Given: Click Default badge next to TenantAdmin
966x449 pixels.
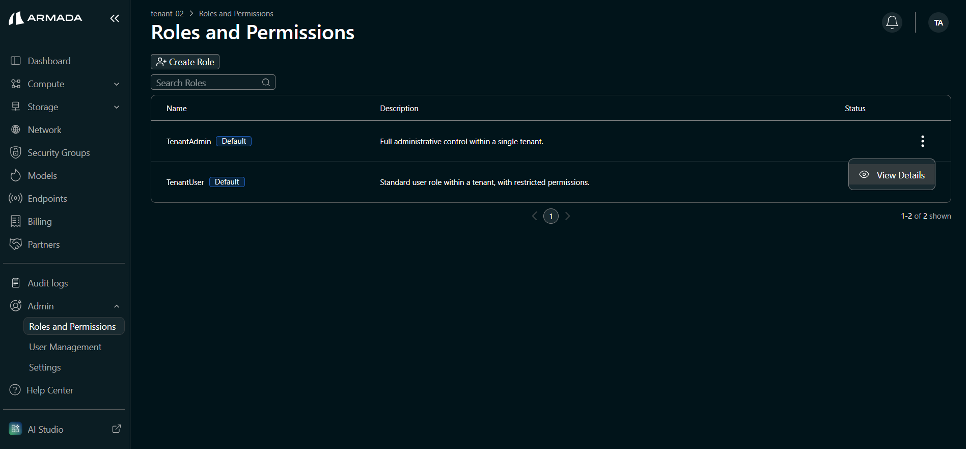Looking at the screenshot, I should click(234, 141).
